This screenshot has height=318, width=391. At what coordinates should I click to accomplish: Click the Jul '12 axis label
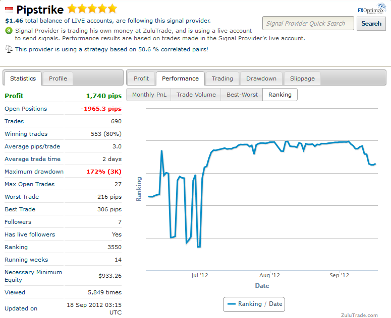click(199, 275)
